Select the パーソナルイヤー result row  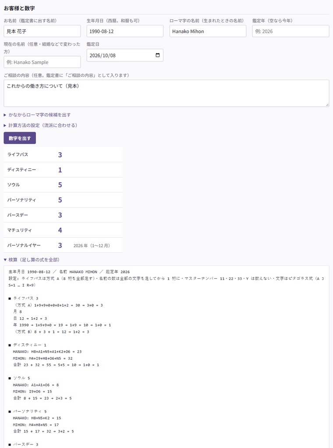point(63,245)
